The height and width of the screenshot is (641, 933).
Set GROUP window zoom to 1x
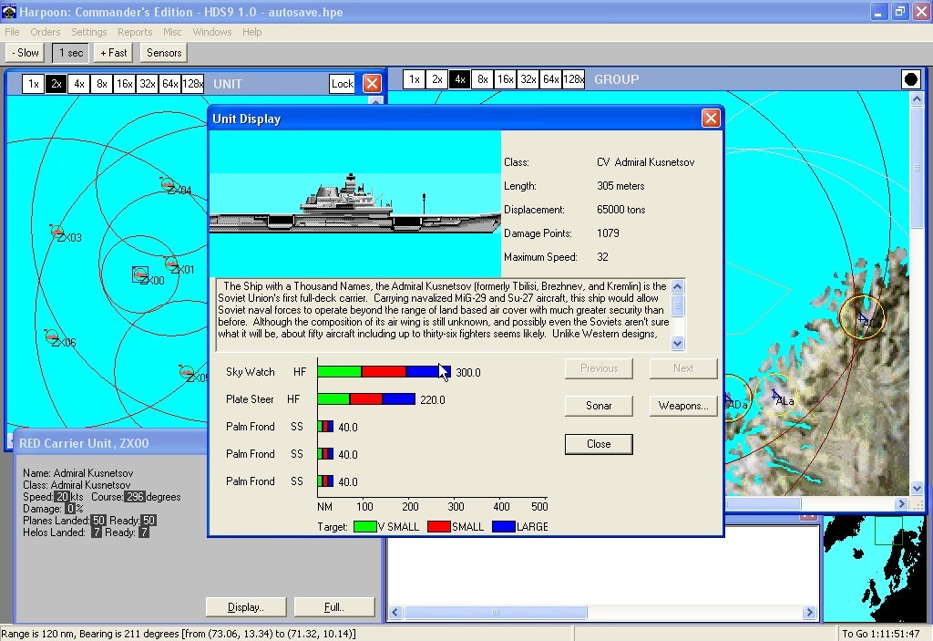tap(415, 79)
